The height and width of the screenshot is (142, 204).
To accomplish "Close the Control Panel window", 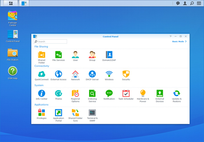I will point(186,36).
